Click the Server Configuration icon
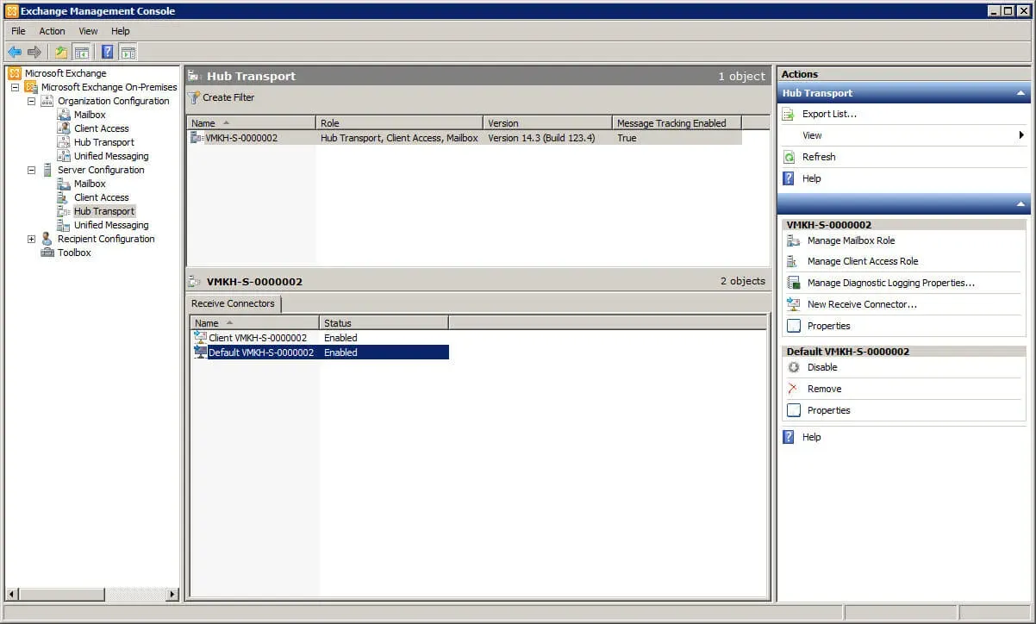The height and width of the screenshot is (624, 1036). 47,170
